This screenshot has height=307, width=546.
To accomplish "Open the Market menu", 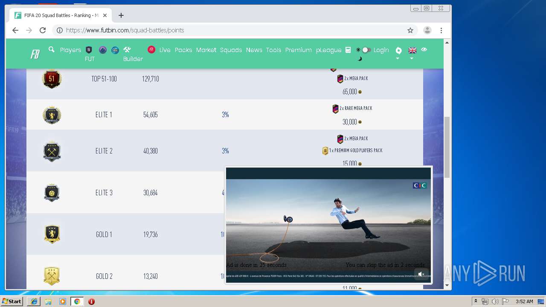I will tap(206, 50).
